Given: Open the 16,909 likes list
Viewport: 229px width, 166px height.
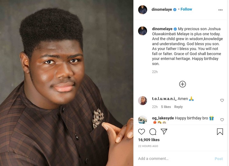Looking at the screenshot, I should (x=149, y=140).
